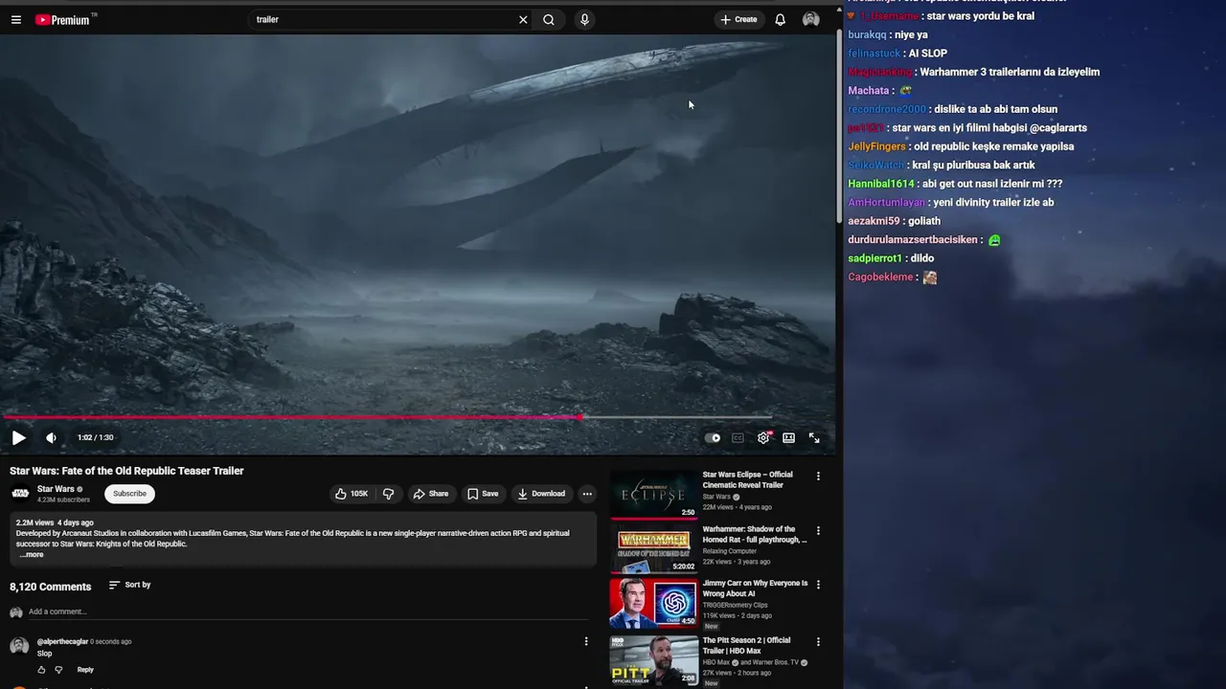This screenshot has width=1226, height=689.
Task: Open menu for Warhammer Horned Rat video
Action: coord(818,530)
